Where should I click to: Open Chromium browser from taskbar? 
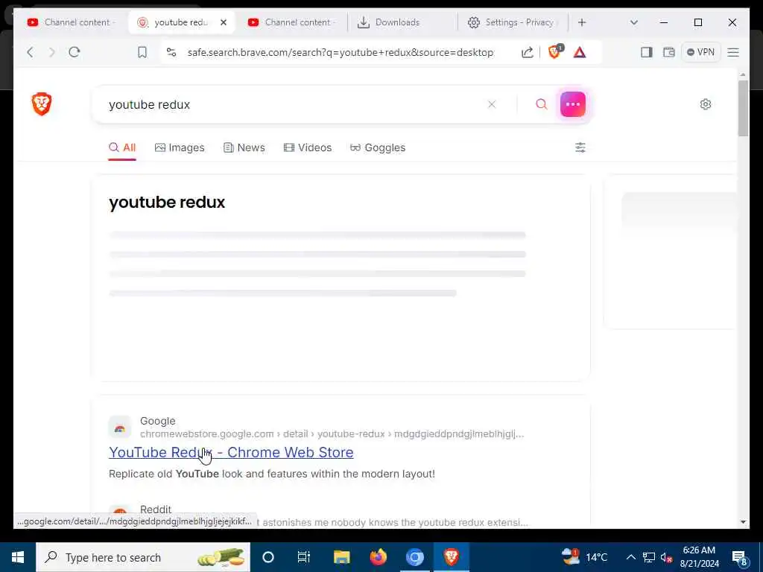click(414, 557)
